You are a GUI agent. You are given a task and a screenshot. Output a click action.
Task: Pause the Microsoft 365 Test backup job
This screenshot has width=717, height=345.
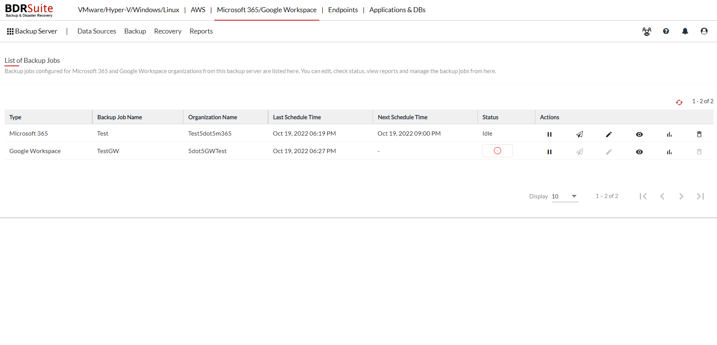549,134
